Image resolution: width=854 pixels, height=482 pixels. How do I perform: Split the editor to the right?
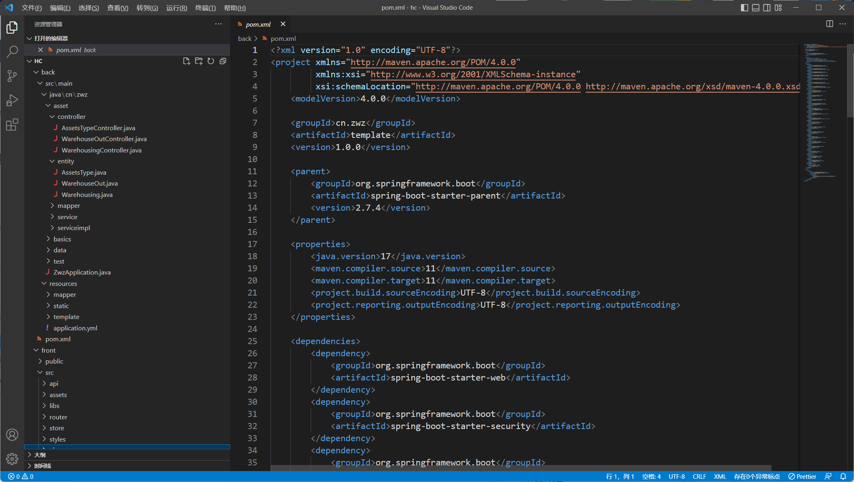click(x=829, y=24)
